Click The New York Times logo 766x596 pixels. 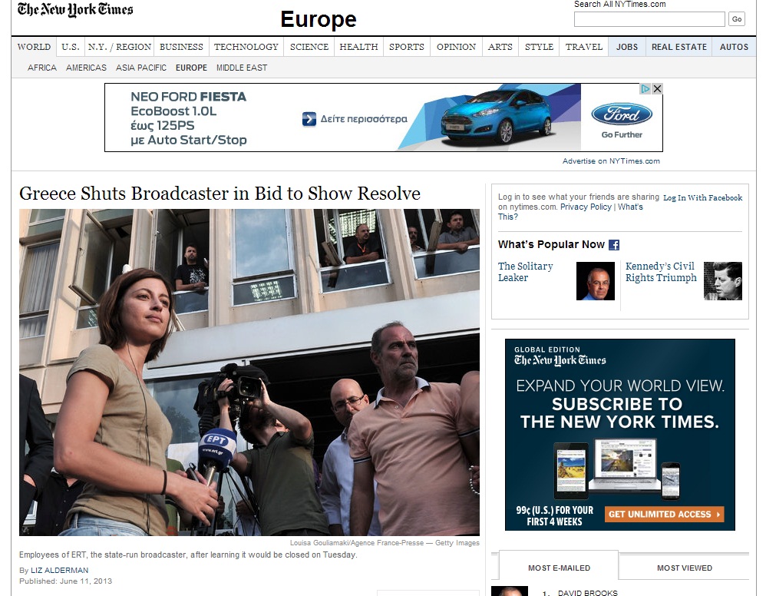coord(75,10)
